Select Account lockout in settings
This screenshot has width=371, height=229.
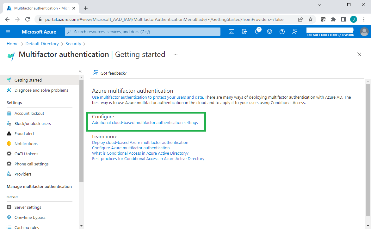pyautogui.click(x=29, y=113)
